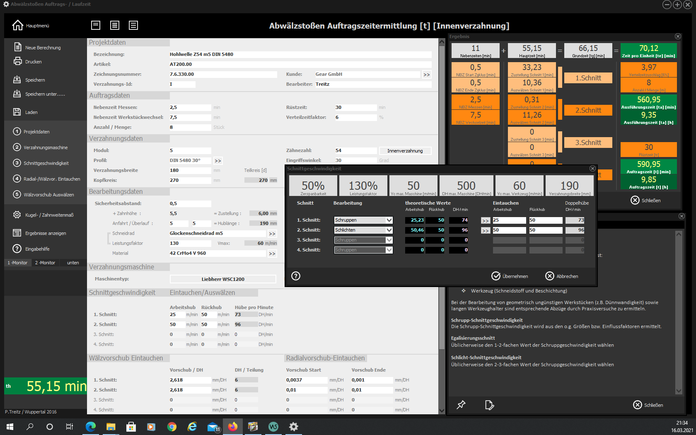The height and width of the screenshot is (435, 696).
Task: Expand the Profil DIN 5480 selection arrow
Action: [218, 161]
